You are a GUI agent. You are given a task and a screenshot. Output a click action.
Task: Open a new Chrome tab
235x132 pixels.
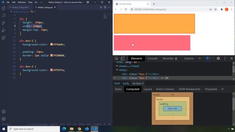(x=154, y=4)
